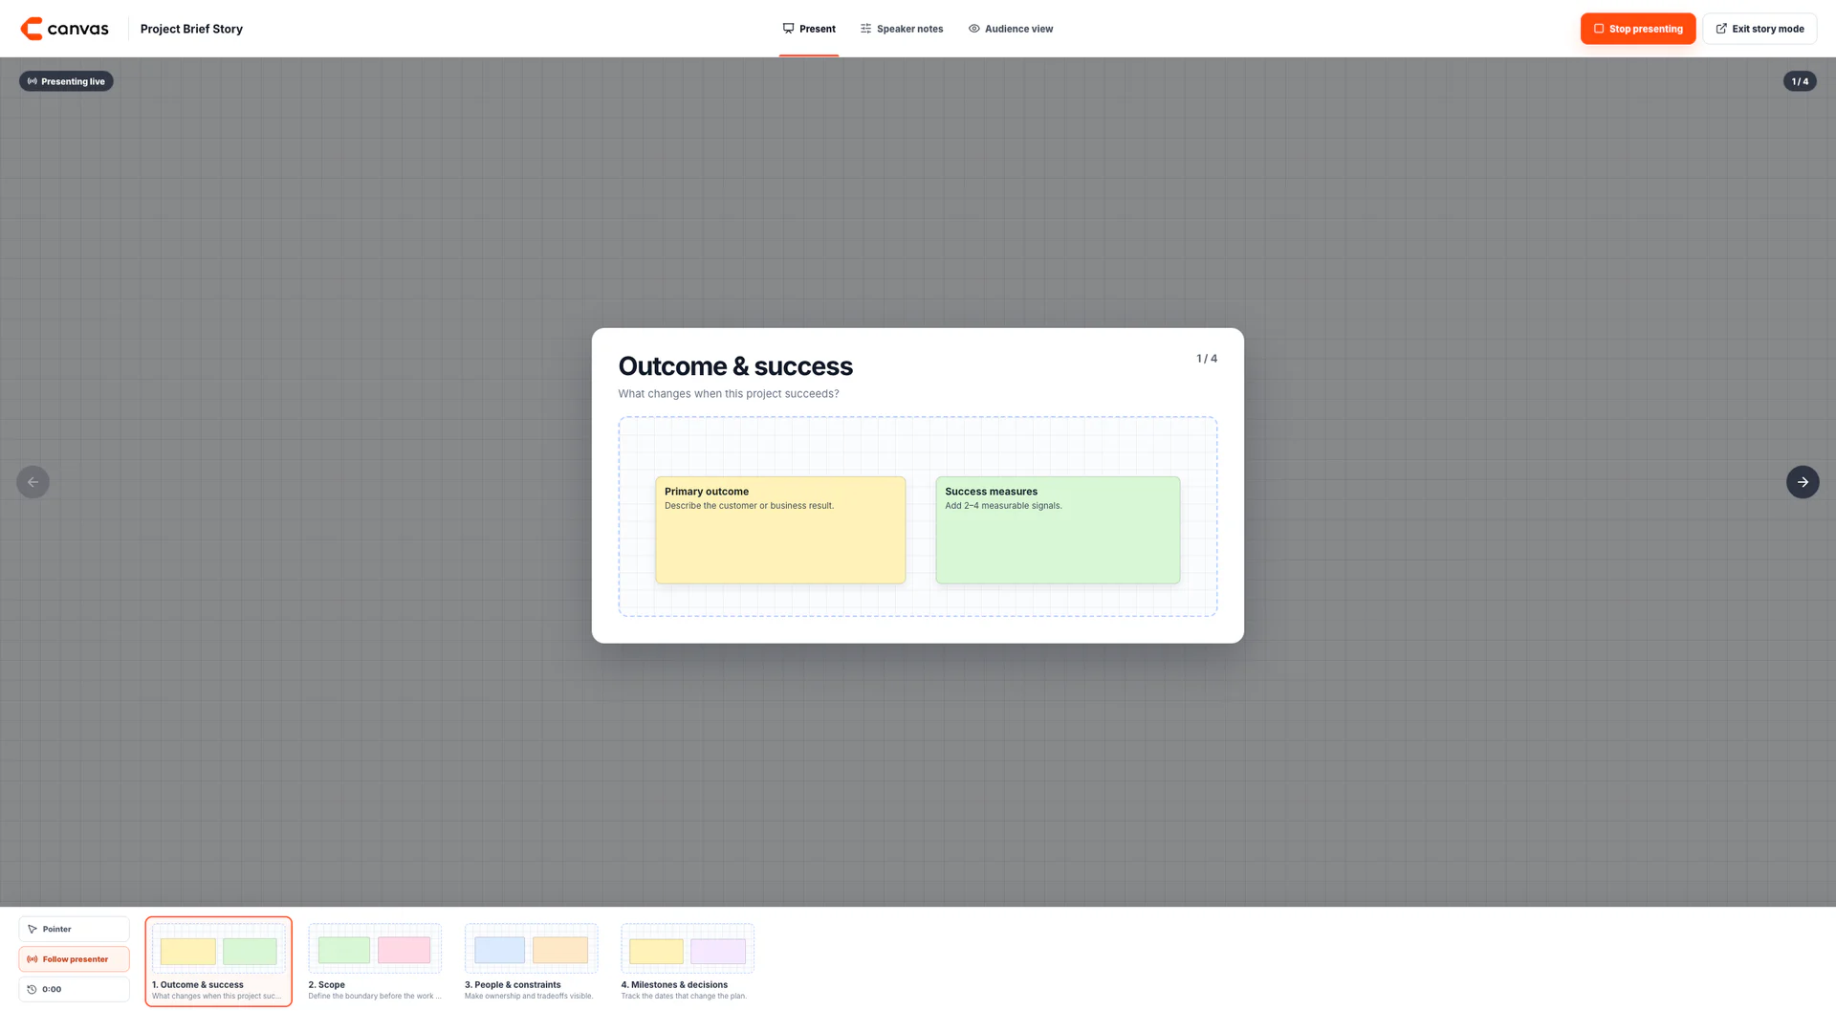
Task: Toggle Follow presenter mode
Action: click(74, 959)
